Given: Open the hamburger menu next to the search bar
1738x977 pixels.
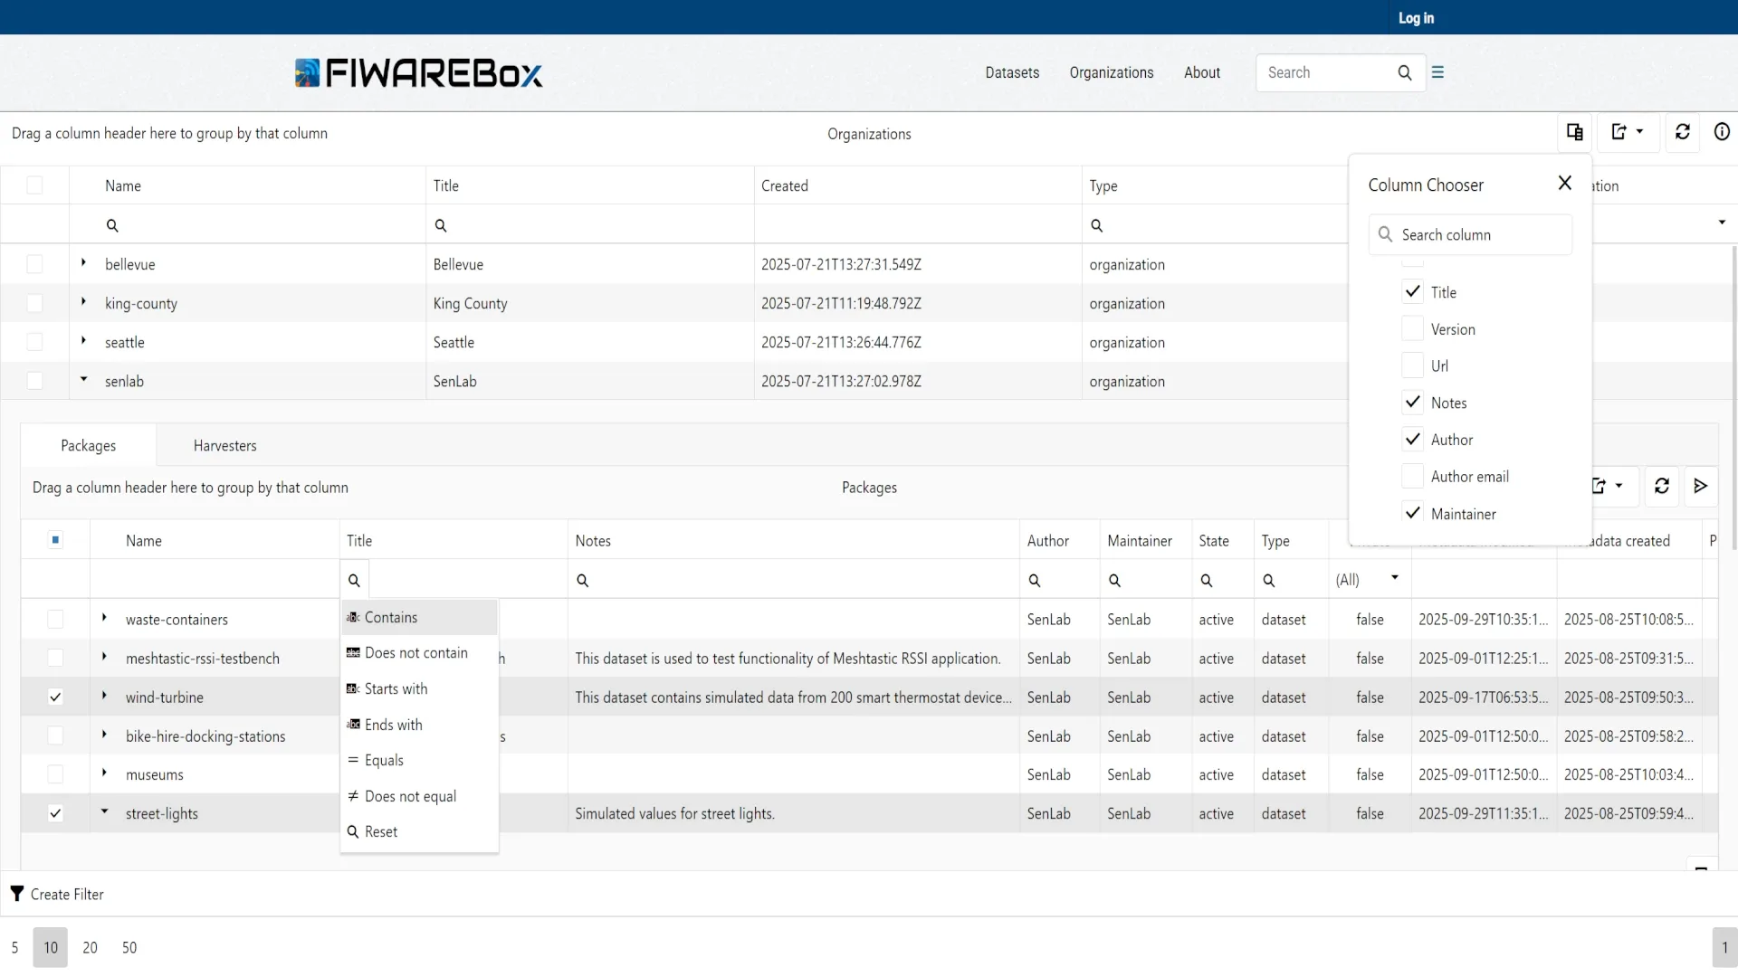Looking at the screenshot, I should pos(1438,72).
